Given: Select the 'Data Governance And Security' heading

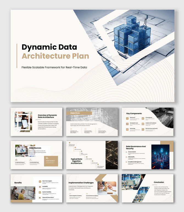Looking at the screenshot, I should click(x=136, y=147).
